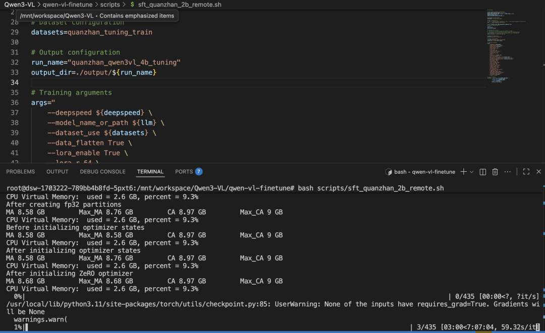Click the new terminal plus icon
Screen dimensions: 545x333
(464, 172)
